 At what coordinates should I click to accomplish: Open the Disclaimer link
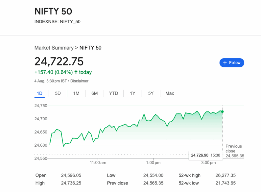pos(79,81)
